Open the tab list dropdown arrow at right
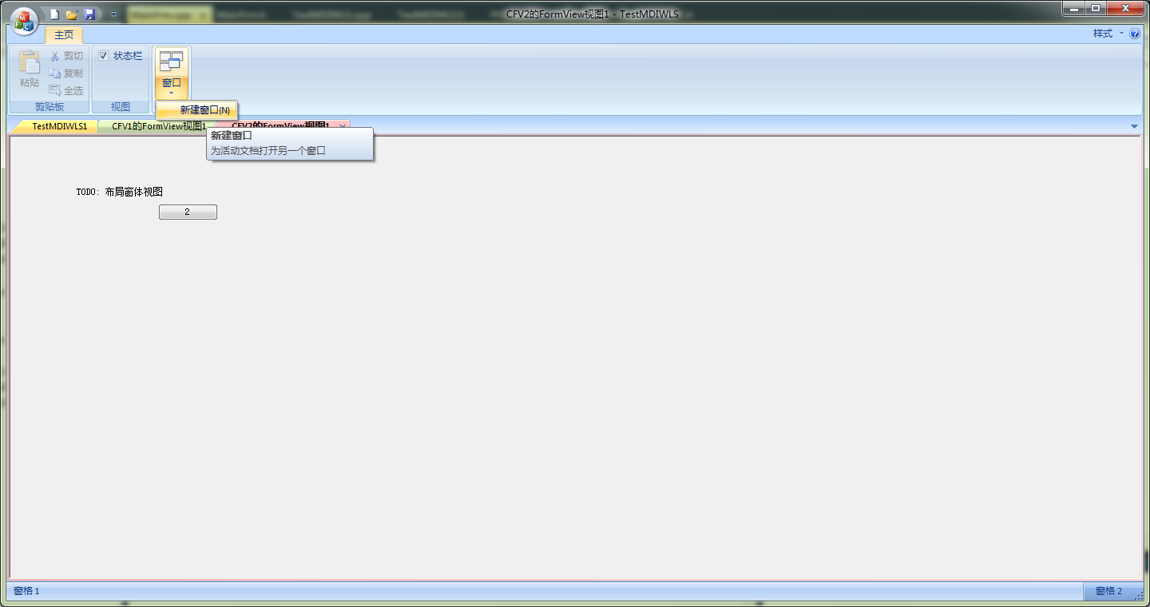This screenshot has width=1150, height=607. coord(1135,126)
